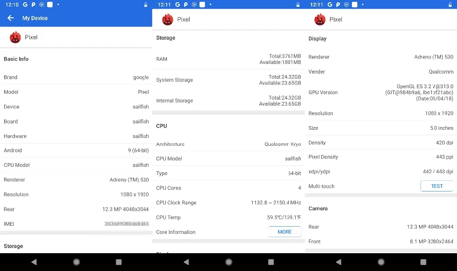The width and height of the screenshot is (457, 271).
Task: Start the Multi-touch TEST
Action: point(437,186)
